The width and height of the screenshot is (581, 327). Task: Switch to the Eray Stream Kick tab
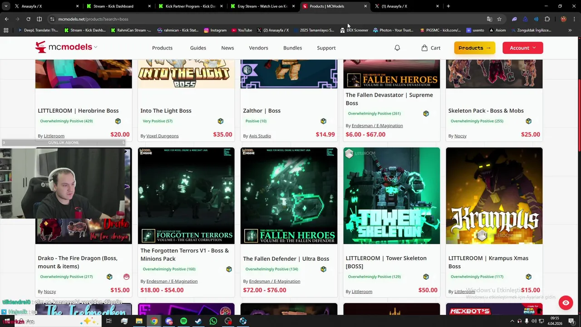pyautogui.click(x=262, y=6)
